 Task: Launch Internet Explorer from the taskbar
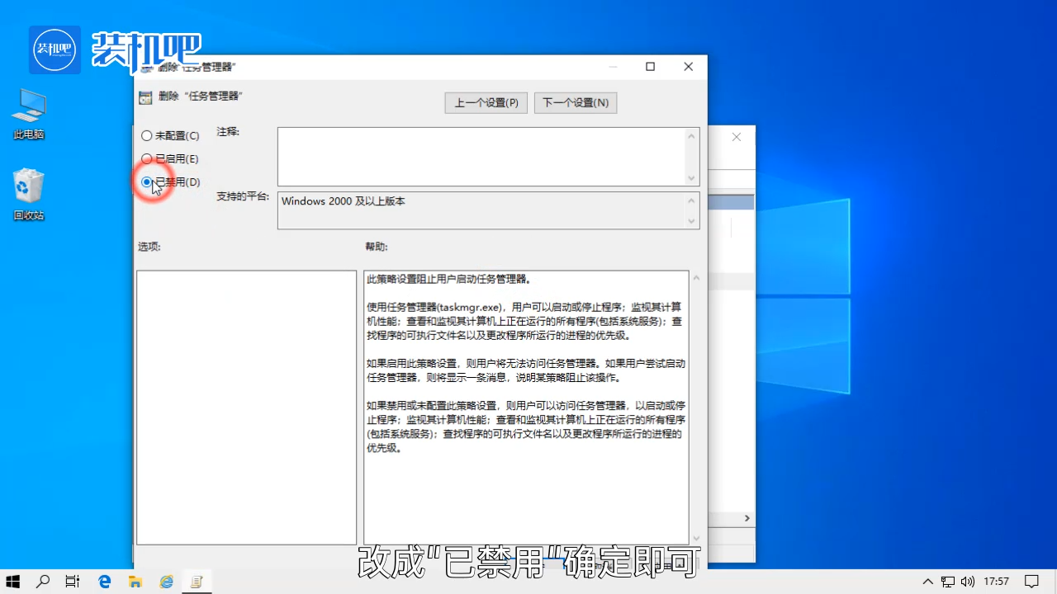pyautogui.click(x=165, y=582)
